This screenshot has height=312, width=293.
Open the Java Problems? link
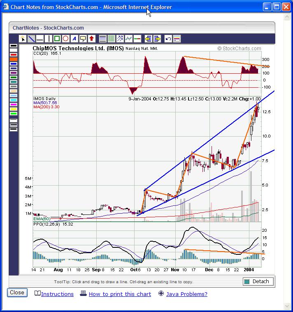[x=187, y=294]
